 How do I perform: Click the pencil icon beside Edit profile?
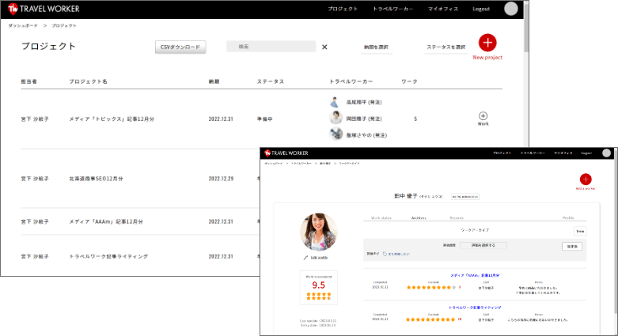(305, 258)
